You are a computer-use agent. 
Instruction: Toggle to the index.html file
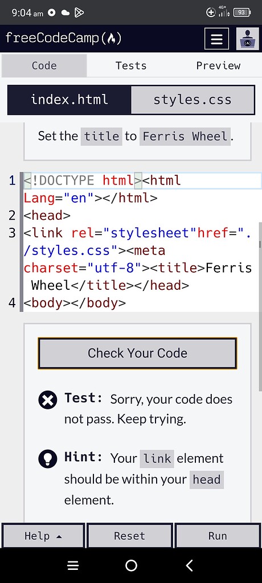point(69,100)
